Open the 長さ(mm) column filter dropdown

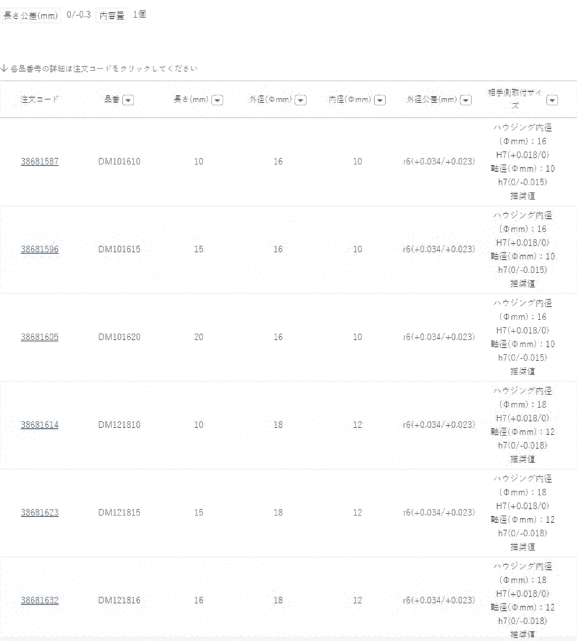[x=217, y=100]
